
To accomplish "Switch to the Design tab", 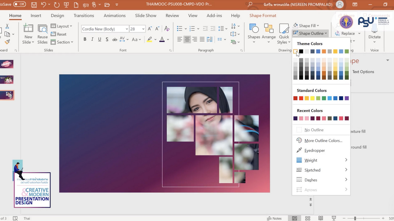I will click(58, 16).
